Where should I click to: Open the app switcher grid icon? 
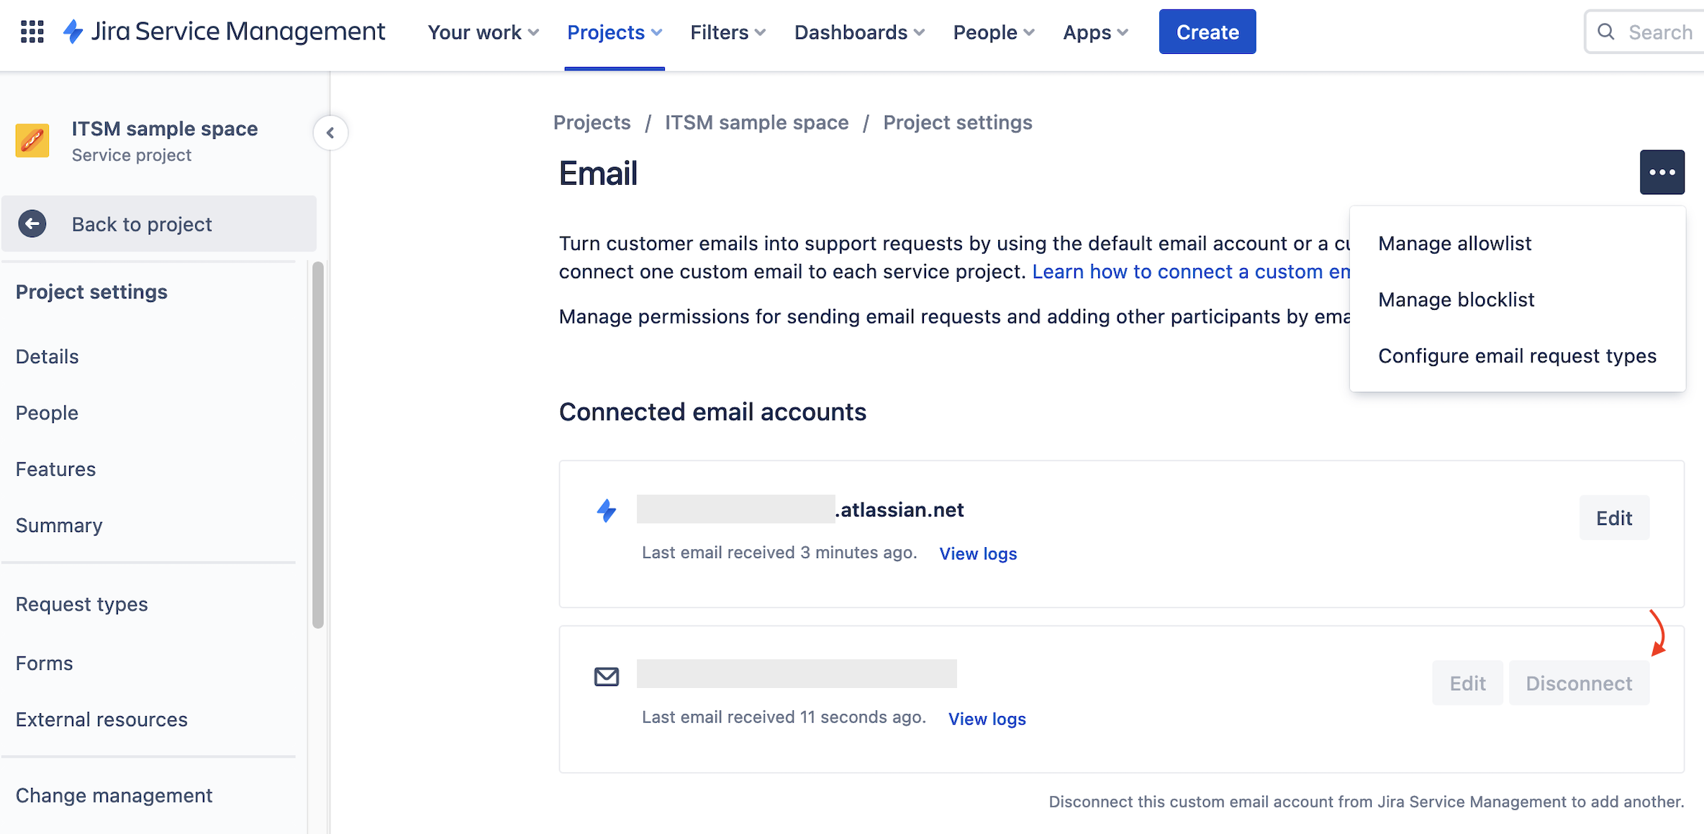[x=32, y=32]
